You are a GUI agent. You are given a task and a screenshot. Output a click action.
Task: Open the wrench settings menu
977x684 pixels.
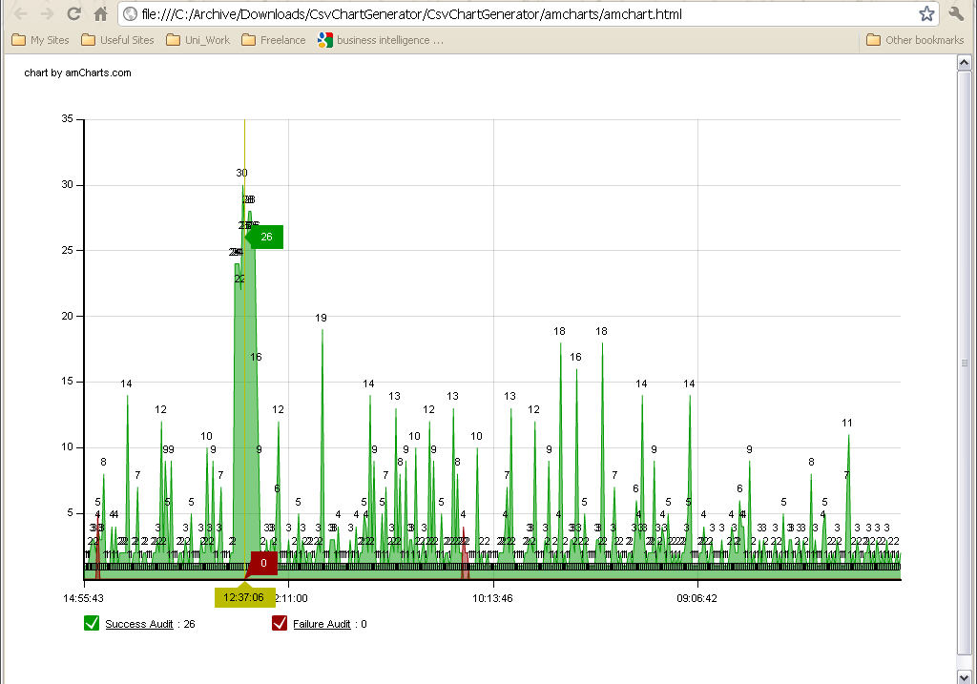point(956,14)
